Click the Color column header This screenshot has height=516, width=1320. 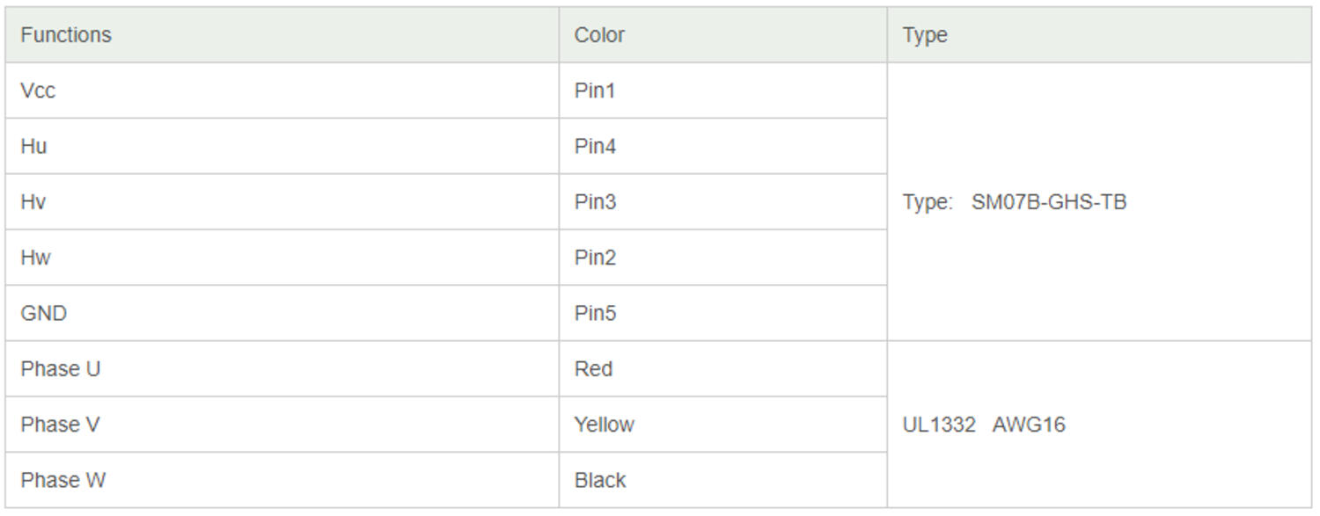pos(722,35)
